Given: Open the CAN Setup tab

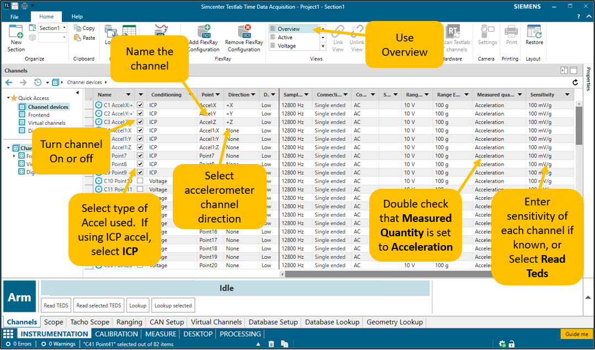Looking at the screenshot, I should (167, 322).
